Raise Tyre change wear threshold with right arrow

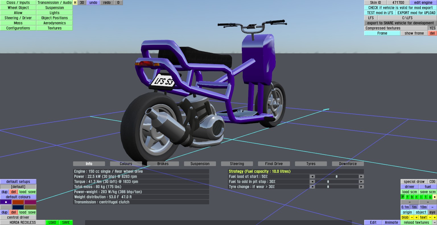(x=361, y=187)
